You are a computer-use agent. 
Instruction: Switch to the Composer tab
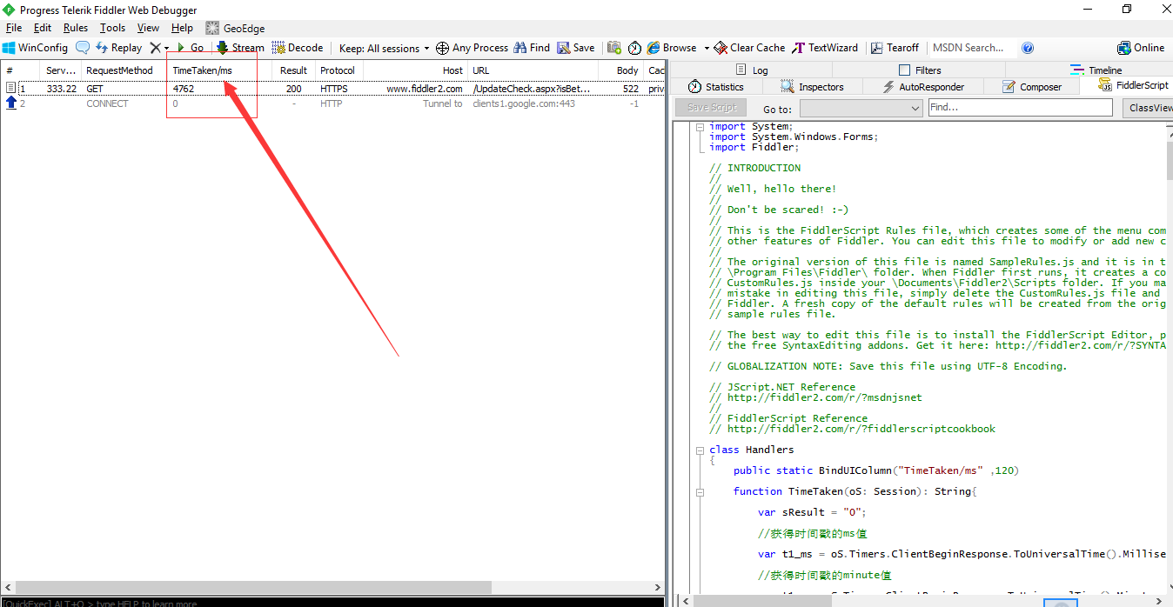point(1032,86)
